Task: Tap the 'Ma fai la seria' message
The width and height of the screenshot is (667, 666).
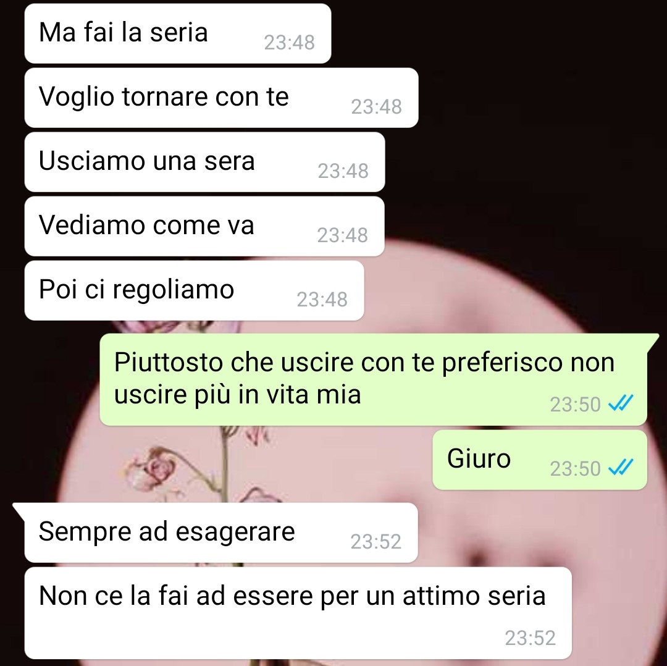Action: pos(178,33)
